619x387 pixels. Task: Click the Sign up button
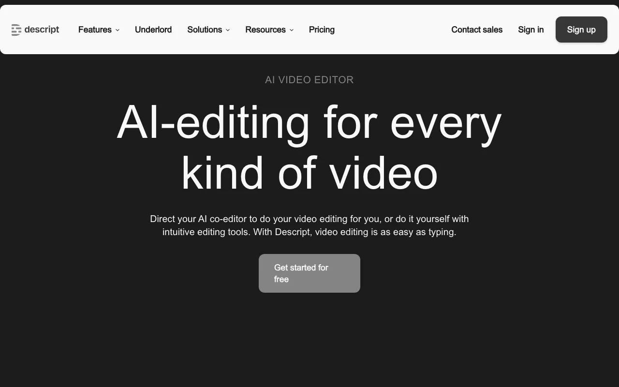pos(581,30)
